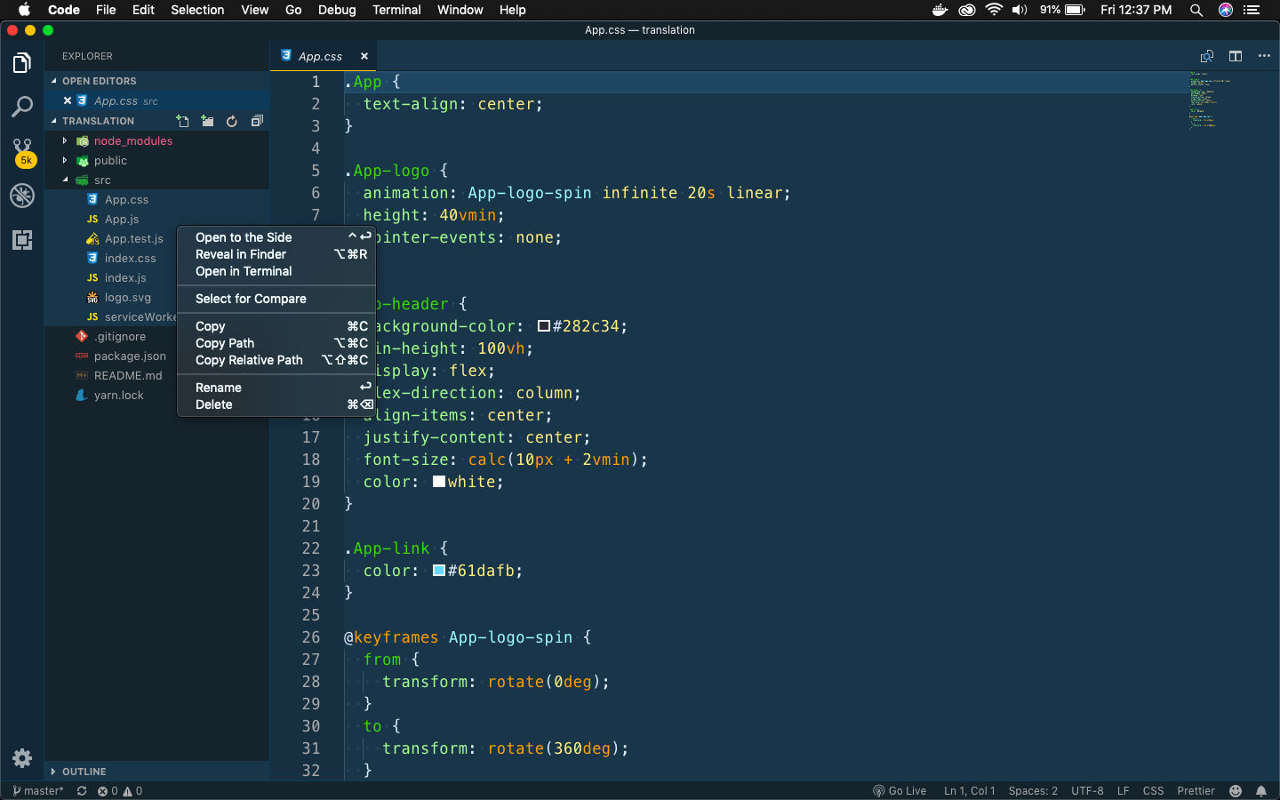Open the Debug menu in menu bar
Screen dimensions: 1280x800
[x=337, y=10]
